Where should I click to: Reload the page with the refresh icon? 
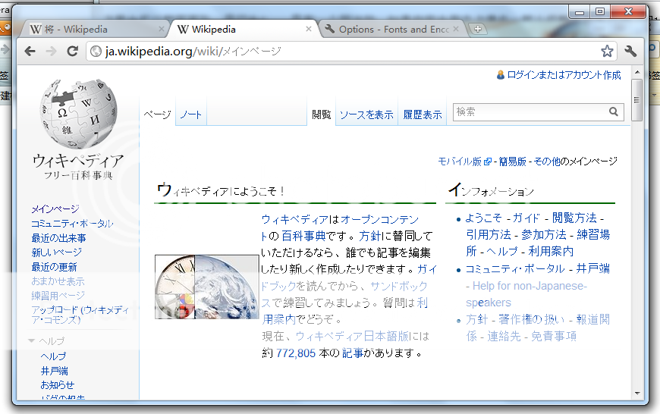(x=72, y=52)
